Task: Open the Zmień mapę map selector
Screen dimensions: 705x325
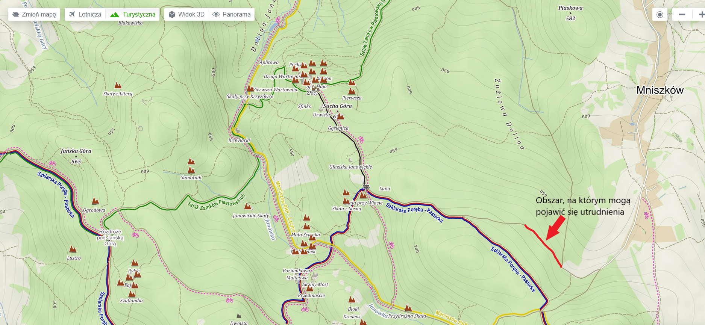Action: tap(34, 15)
